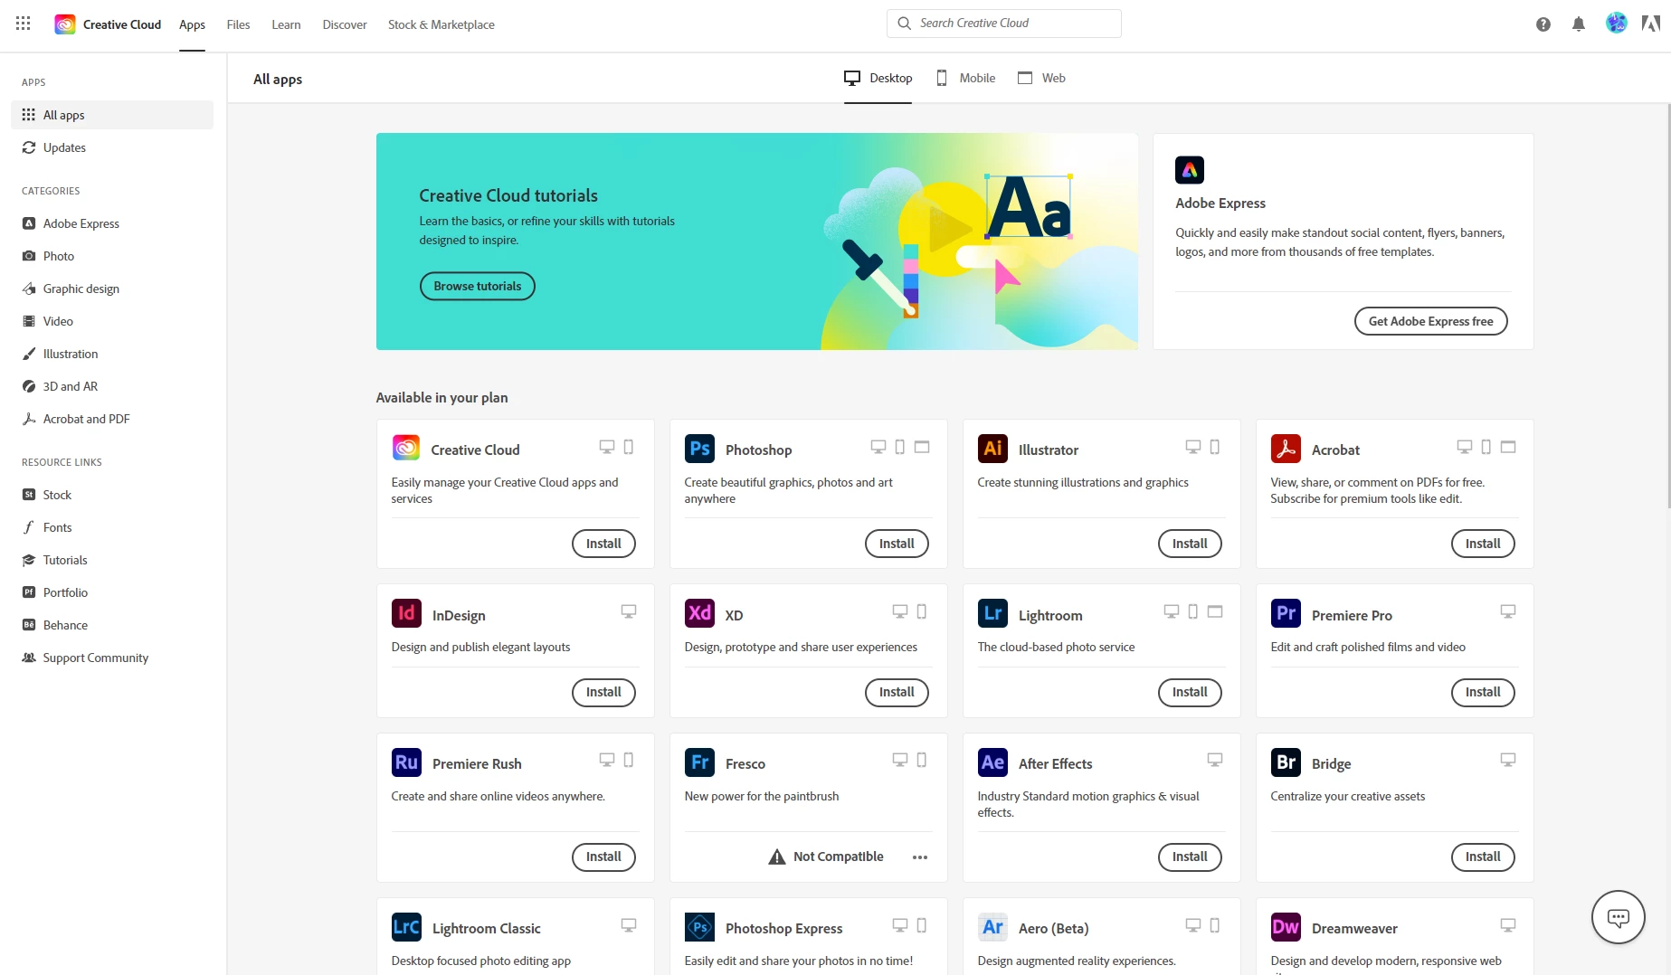Click the Lightroom app icon
The image size is (1671, 975).
(x=993, y=613)
